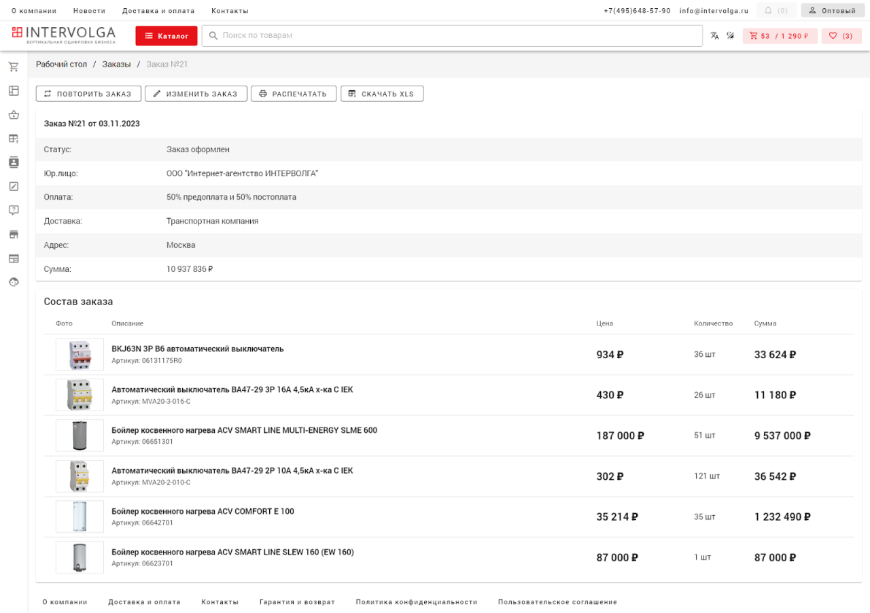The image size is (870, 613).
Task: Navigate to Заказы in the breadcrumb
Action: 116,64
